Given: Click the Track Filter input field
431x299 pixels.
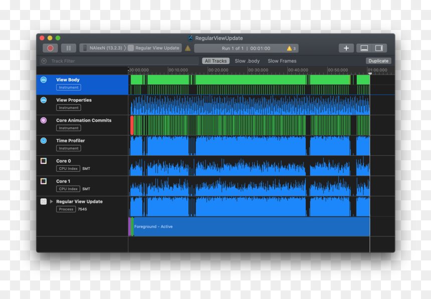Looking at the screenshot, I should click(x=119, y=61).
